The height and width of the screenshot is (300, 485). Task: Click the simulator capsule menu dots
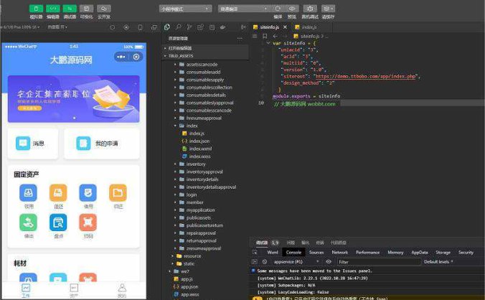click(x=121, y=57)
